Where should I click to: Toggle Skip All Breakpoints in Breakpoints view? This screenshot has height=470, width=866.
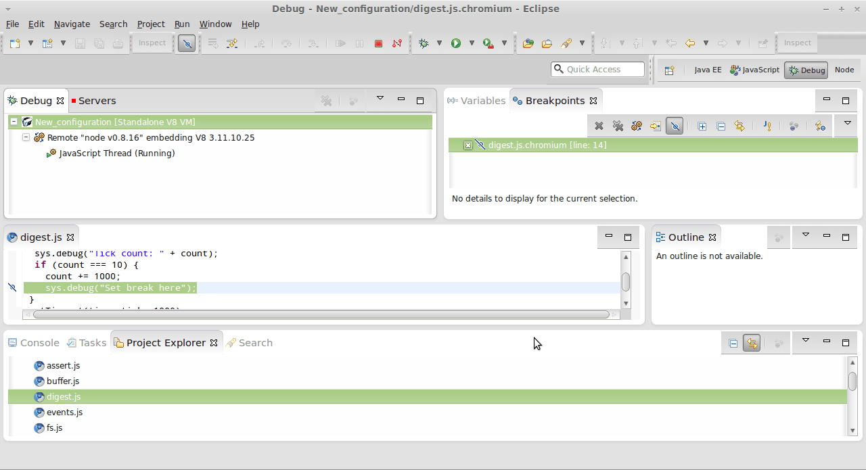(x=675, y=126)
